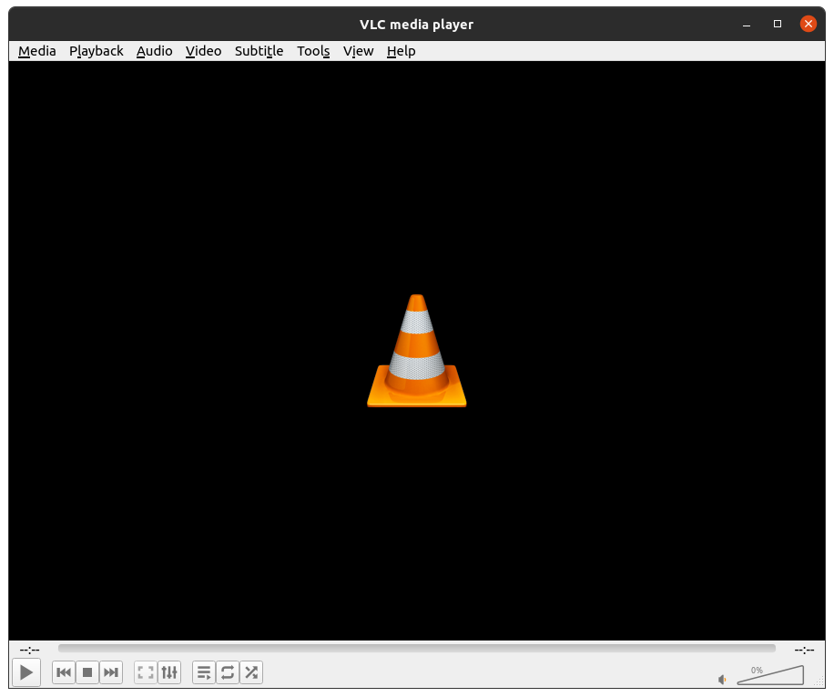Open the Subtitle menu
The width and height of the screenshot is (834, 697).
pos(259,51)
